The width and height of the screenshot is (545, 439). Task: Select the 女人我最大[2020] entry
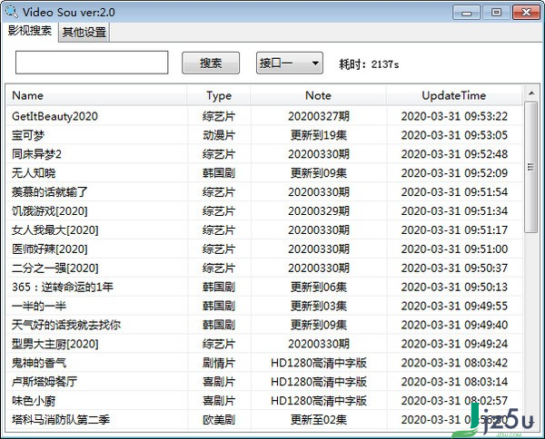pos(264,229)
